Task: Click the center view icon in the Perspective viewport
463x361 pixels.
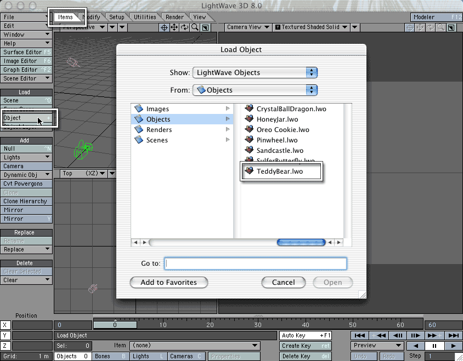Action: [164, 27]
